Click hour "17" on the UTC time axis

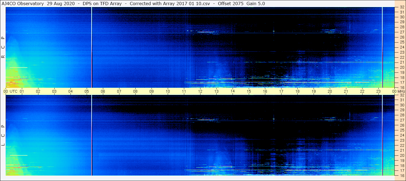tap(281, 91)
